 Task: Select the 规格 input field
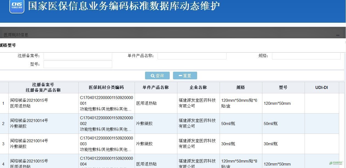(306, 56)
